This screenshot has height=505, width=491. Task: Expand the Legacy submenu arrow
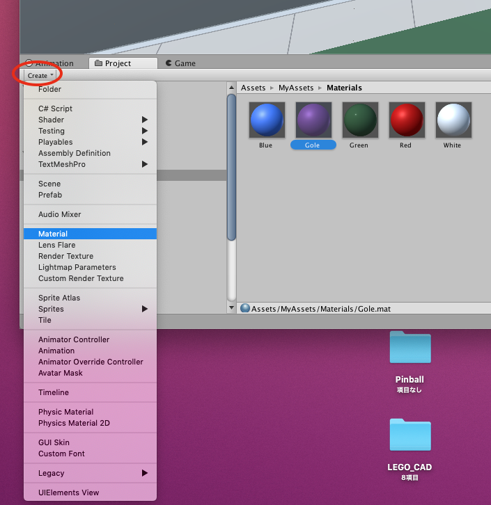pos(145,473)
